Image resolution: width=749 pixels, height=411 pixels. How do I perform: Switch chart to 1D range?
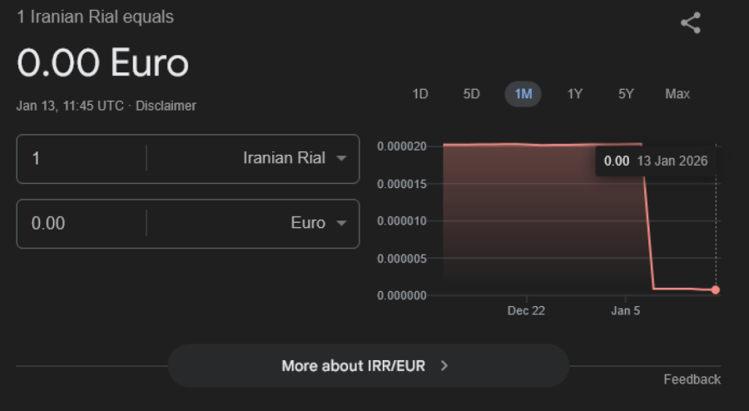click(420, 94)
